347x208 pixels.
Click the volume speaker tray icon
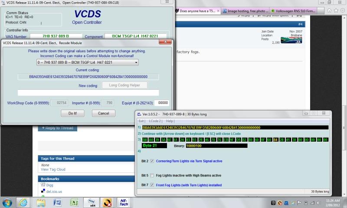coord(319,203)
